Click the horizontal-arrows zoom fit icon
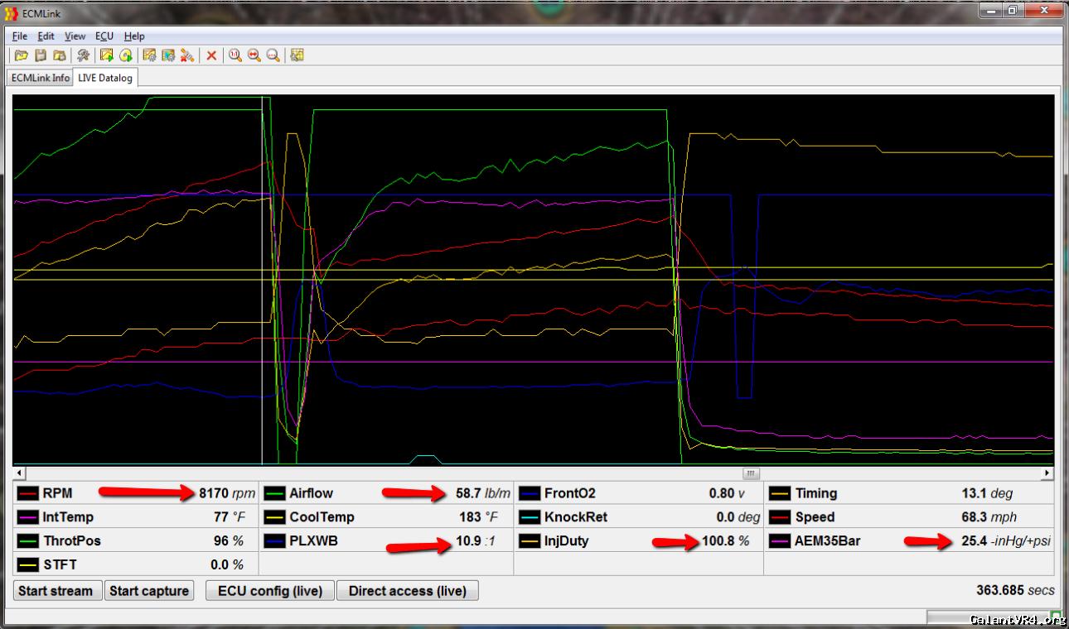The width and height of the screenshot is (1069, 629). click(254, 55)
